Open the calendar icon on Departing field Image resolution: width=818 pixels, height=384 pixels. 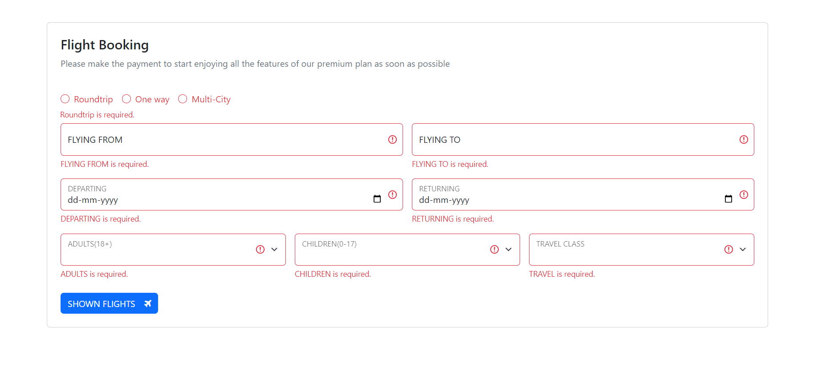point(377,198)
